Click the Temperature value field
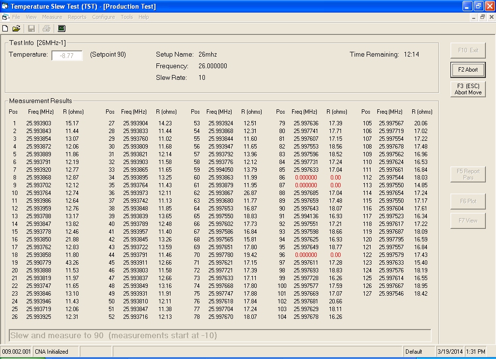The image size is (496, 359). pos(67,56)
